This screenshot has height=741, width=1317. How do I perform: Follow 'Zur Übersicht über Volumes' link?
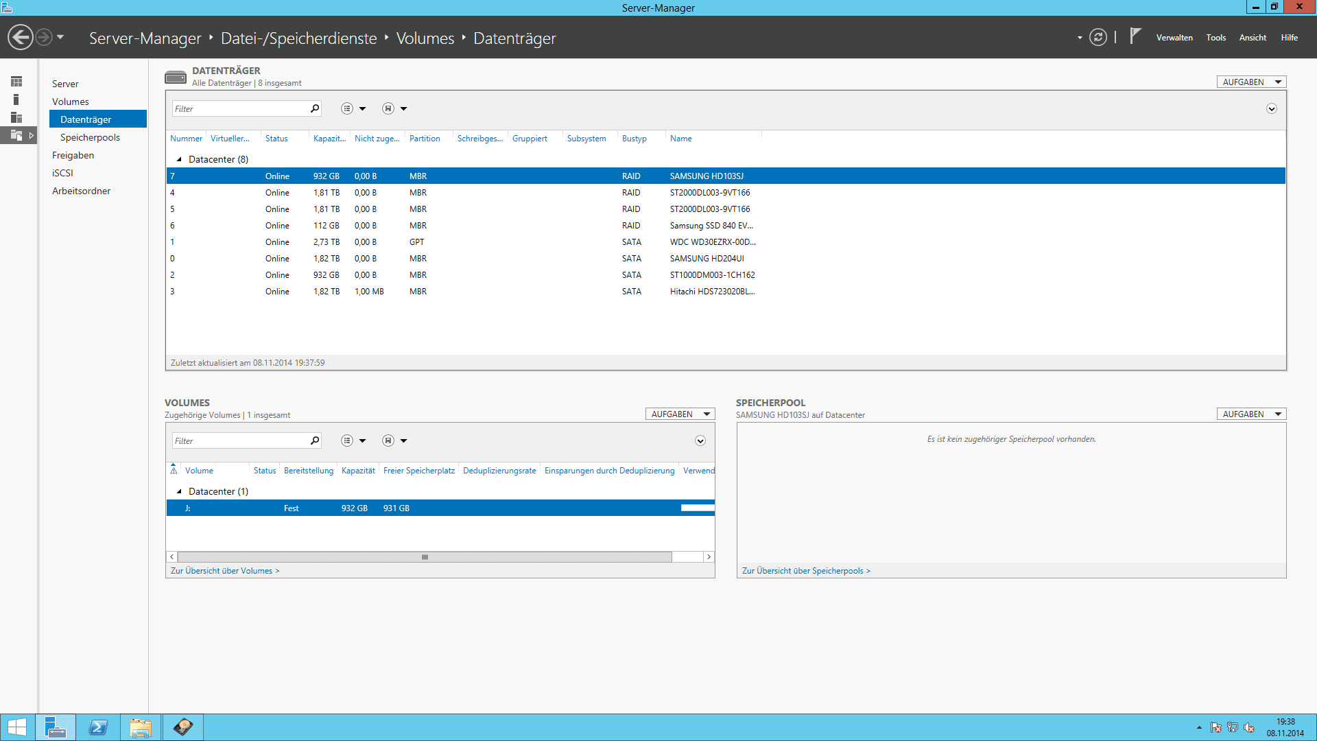[224, 571]
